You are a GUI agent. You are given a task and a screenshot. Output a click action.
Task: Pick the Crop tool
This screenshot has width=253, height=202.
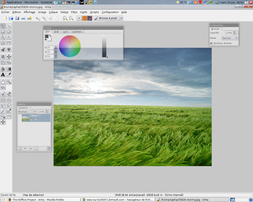[3, 57]
